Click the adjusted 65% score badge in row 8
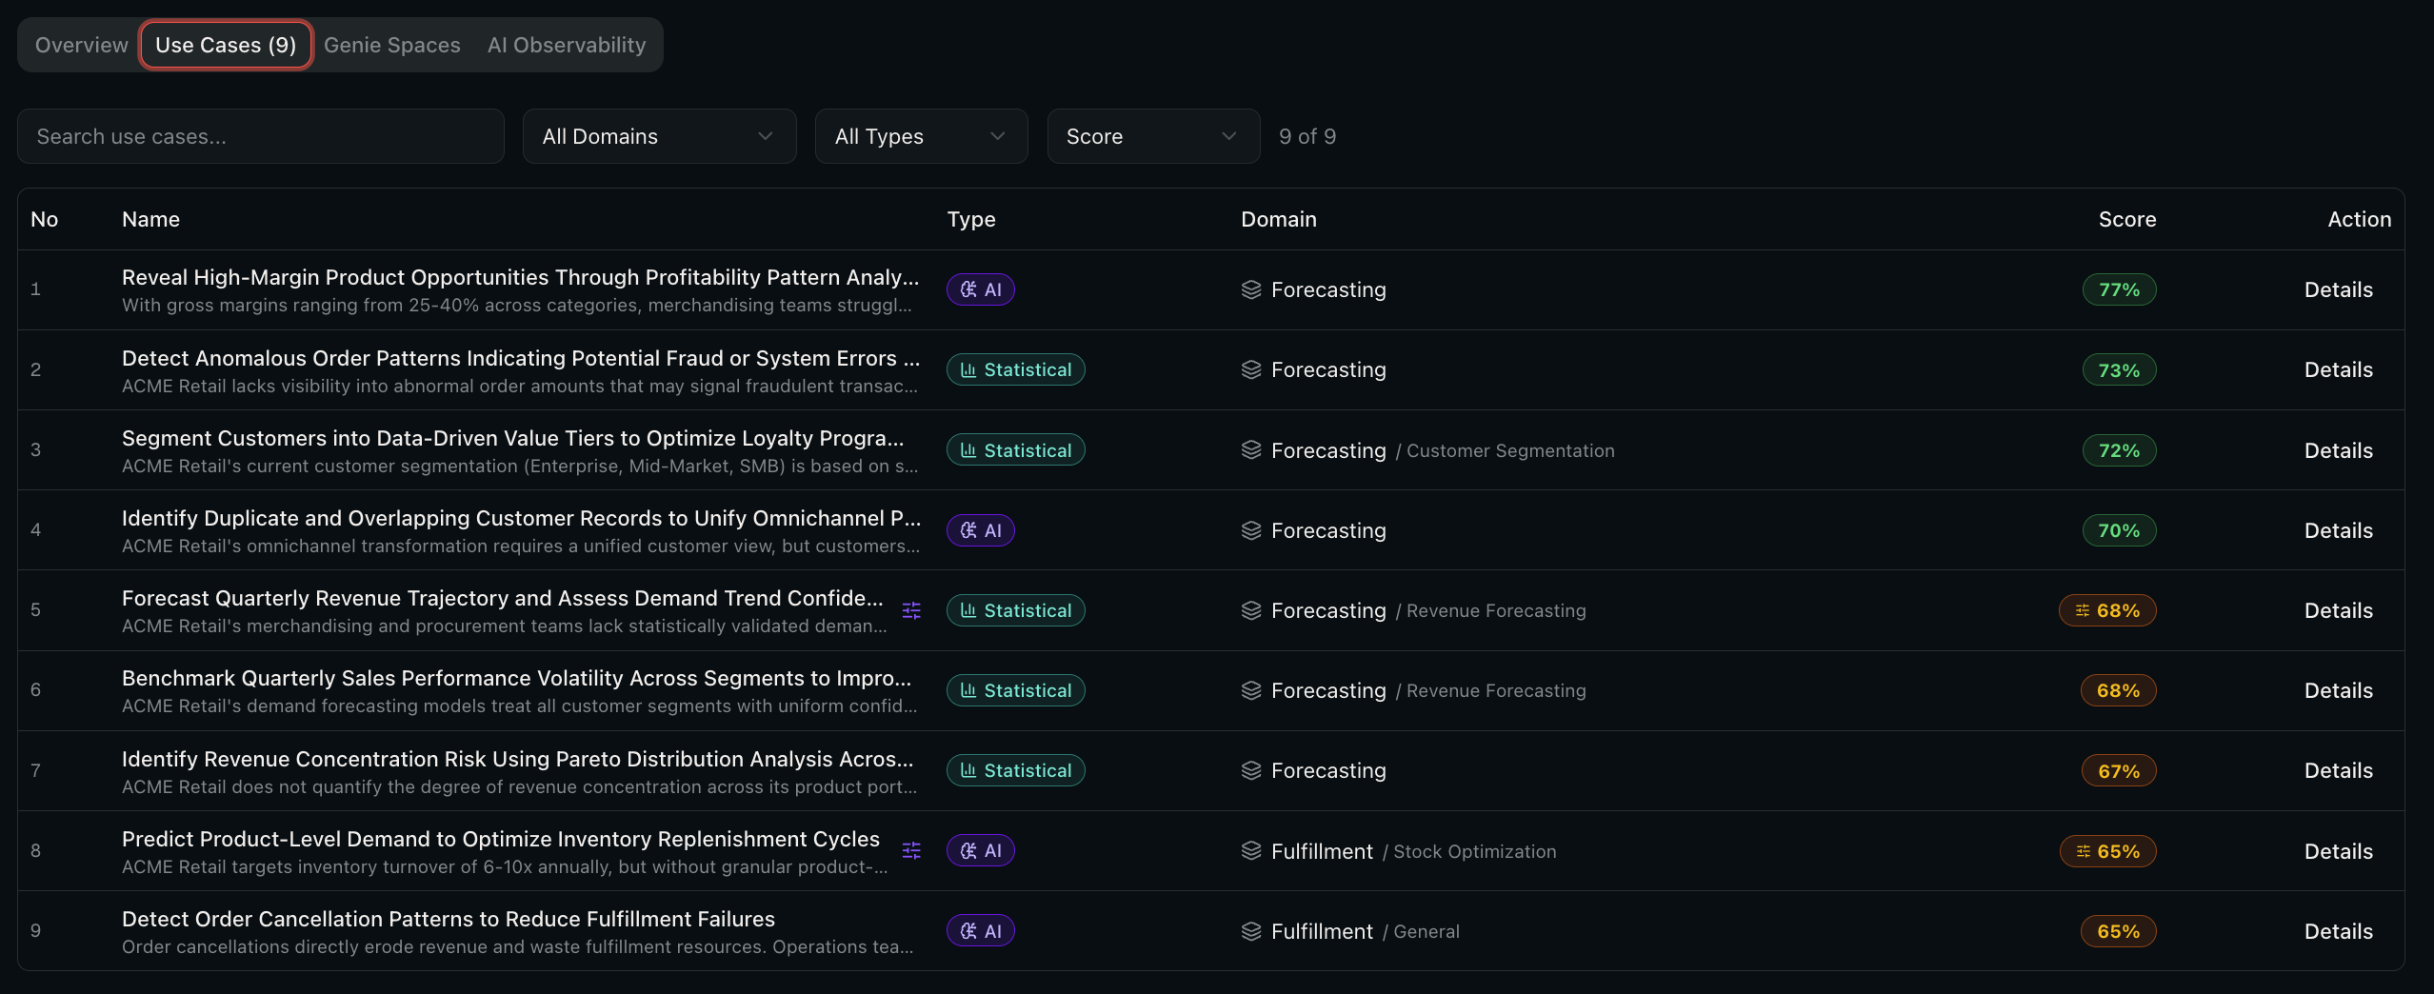Image resolution: width=2434 pixels, height=994 pixels. [2108, 850]
